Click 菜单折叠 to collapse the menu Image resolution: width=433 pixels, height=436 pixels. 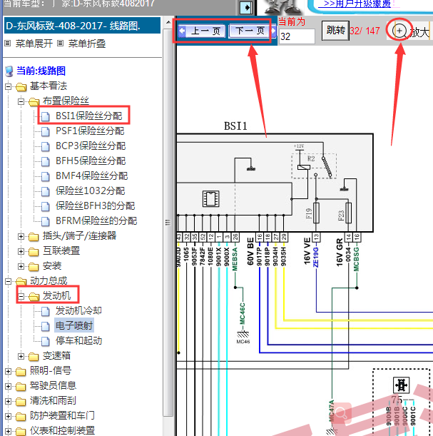(87, 44)
